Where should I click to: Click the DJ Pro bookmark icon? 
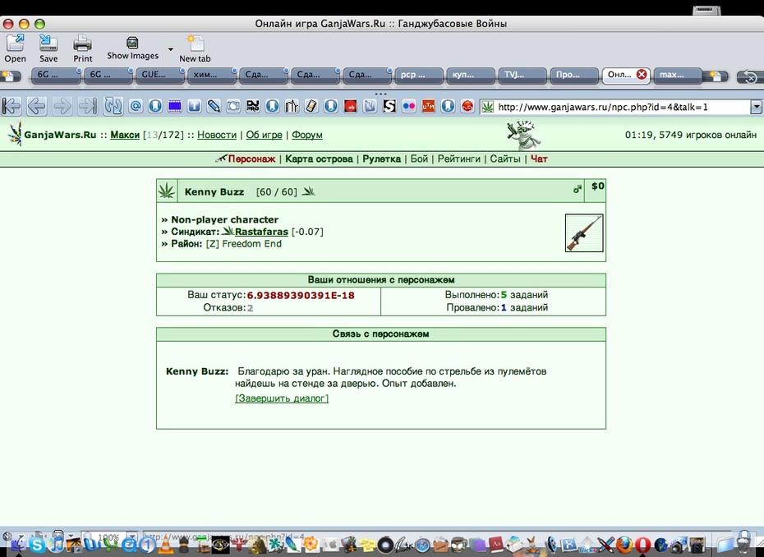[253, 106]
